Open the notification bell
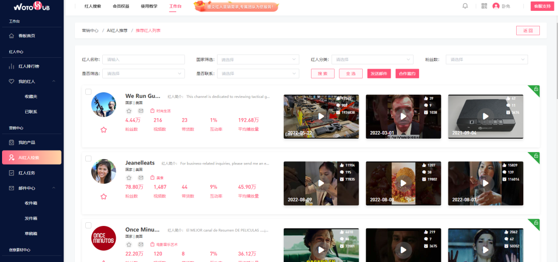The width and height of the screenshot is (558, 262). coord(465,6)
